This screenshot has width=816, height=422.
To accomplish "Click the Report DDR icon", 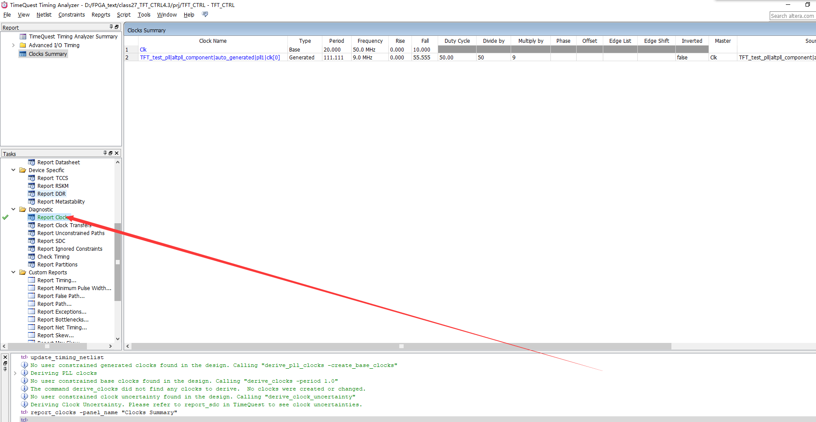I will (31, 194).
